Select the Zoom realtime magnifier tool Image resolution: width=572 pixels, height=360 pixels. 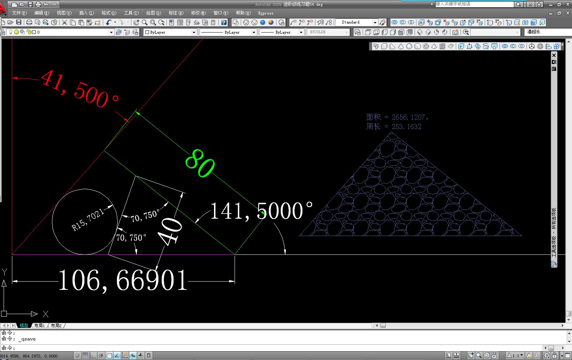(x=144, y=22)
